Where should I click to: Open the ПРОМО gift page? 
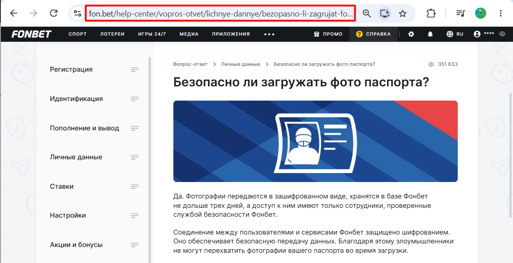[x=328, y=34]
